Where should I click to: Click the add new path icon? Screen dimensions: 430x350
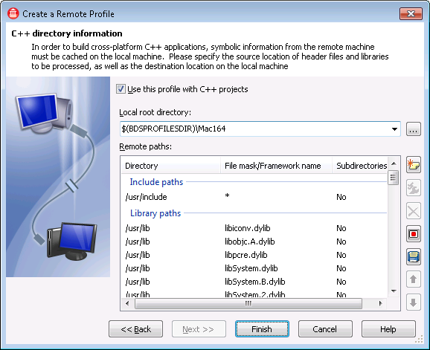click(x=414, y=166)
